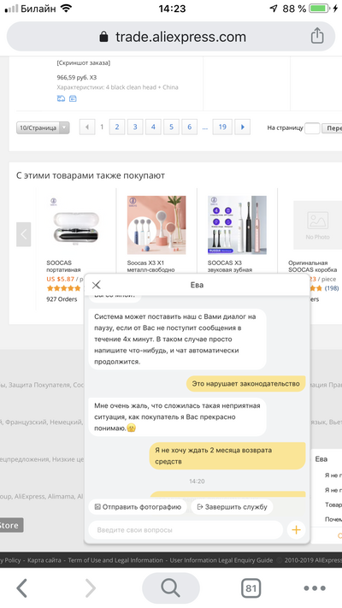342x608 pixels.
Task: Open browser three-dots menu
Action: (x=315, y=588)
